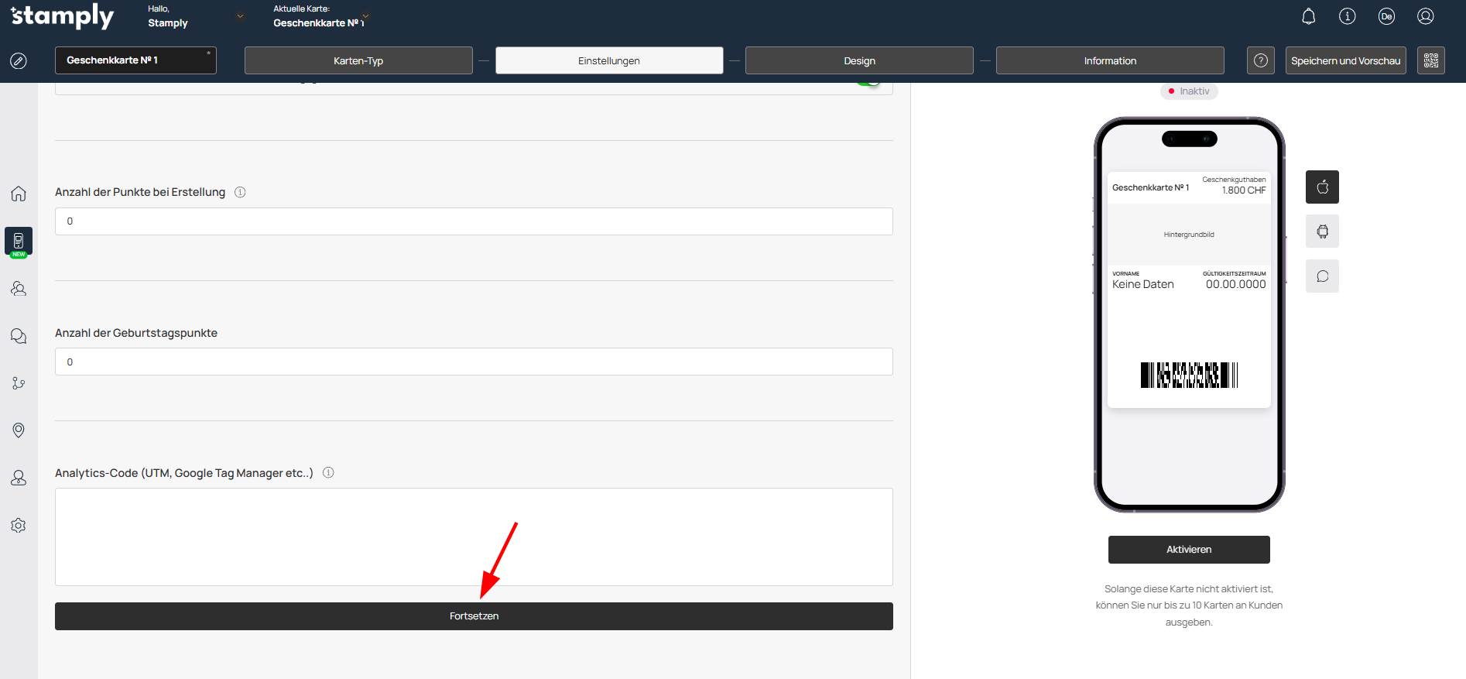The height and width of the screenshot is (679, 1466).
Task: Switch to the Karten-Typ tab
Action: (358, 60)
